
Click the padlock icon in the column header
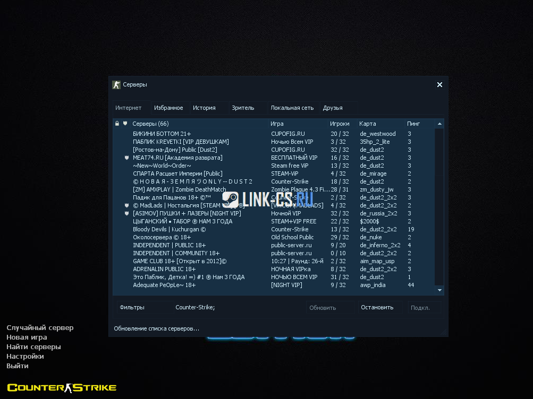(x=117, y=124)
